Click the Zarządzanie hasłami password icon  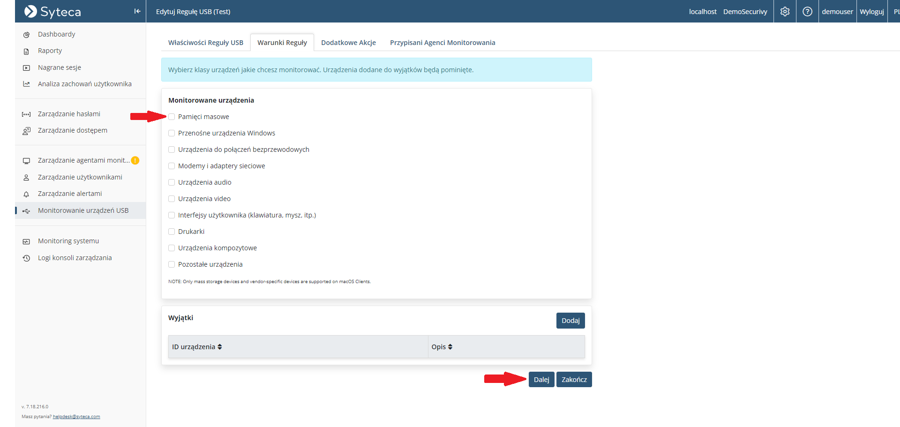tap(27, 114)
